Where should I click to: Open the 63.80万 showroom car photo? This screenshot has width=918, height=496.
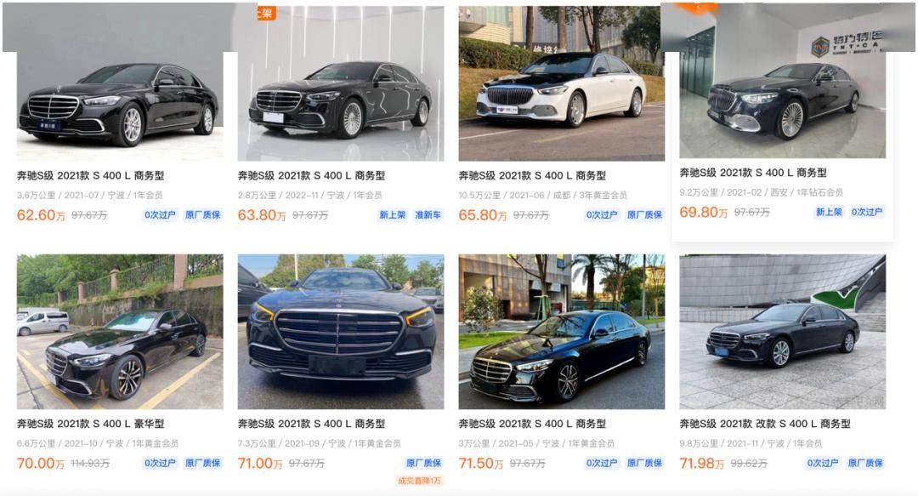tap(341, 83)
